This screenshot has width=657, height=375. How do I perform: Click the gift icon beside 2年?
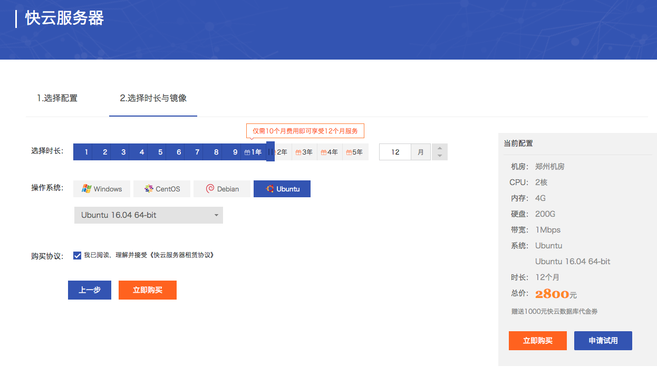276,152
